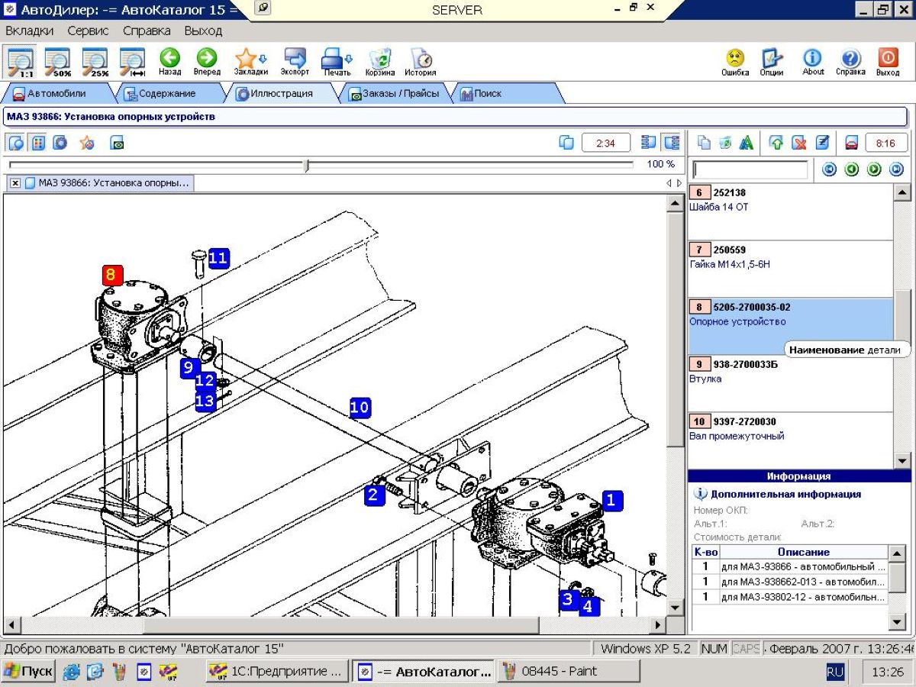This screenshot has width=916, height=687.
Task: Click the copy icon in the parts panel toolbar
Action: 705,143
